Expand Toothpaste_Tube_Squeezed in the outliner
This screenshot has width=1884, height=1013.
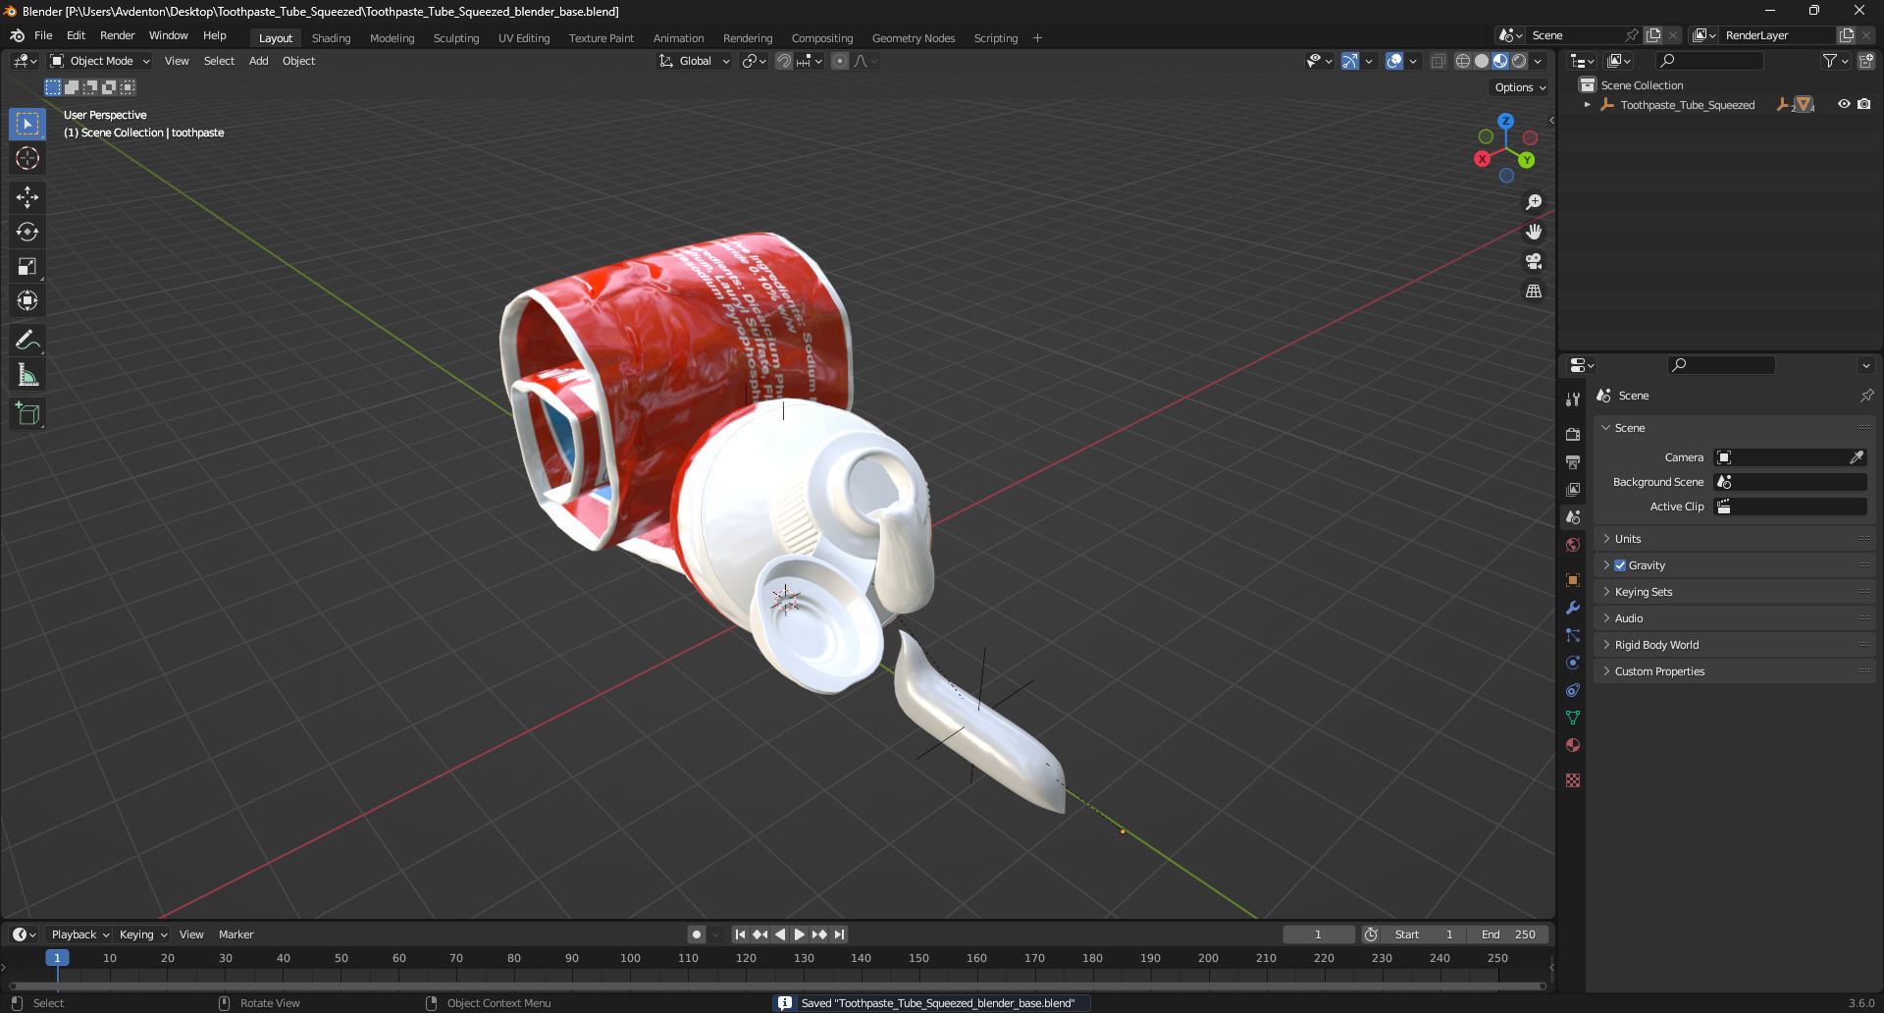pos(1588,105)
